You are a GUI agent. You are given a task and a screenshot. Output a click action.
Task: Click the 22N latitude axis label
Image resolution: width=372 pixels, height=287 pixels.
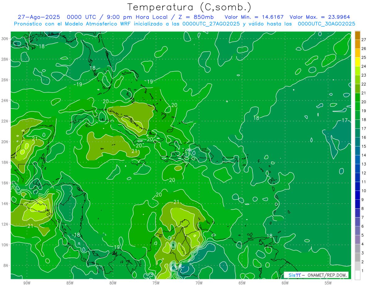[x=5, y=121]
